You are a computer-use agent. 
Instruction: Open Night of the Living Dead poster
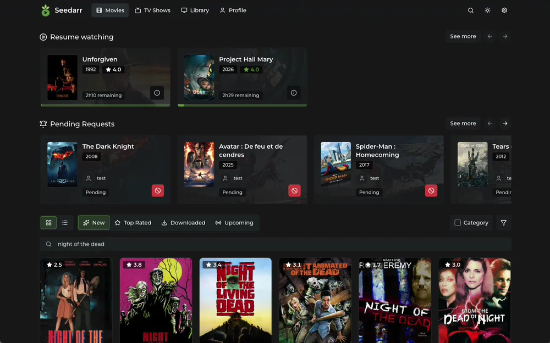coord(235,300)
